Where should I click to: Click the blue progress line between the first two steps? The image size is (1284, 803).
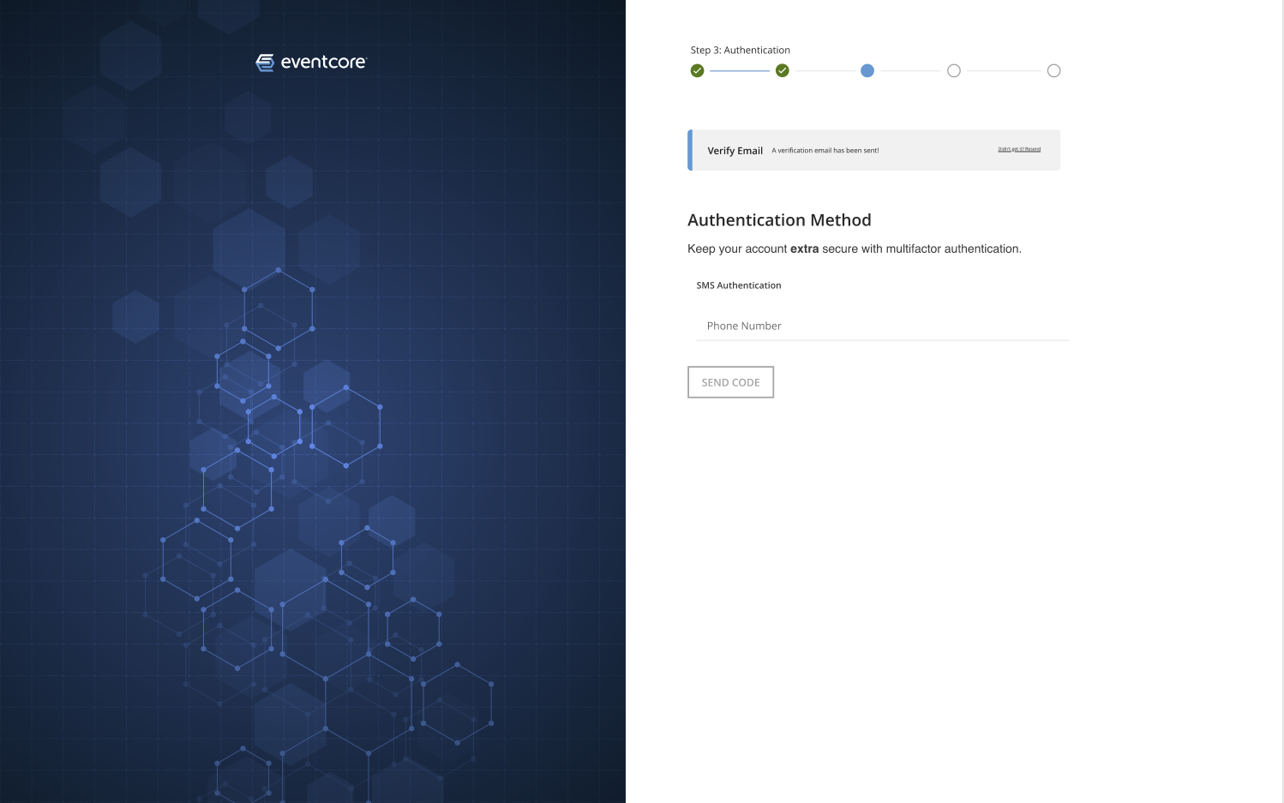pos(739,71)
